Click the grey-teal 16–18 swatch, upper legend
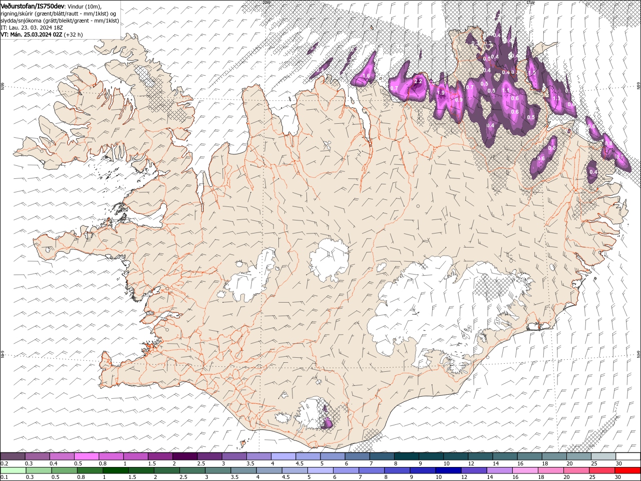641x481 pixels. click(530, 456)
